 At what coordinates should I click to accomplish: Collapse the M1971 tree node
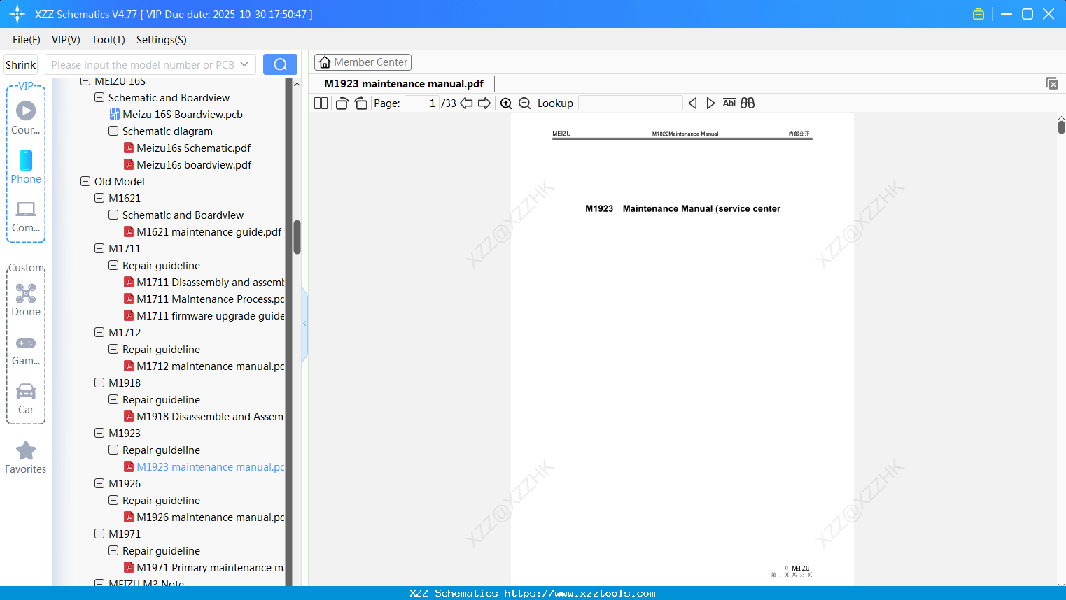coord(99,534)
